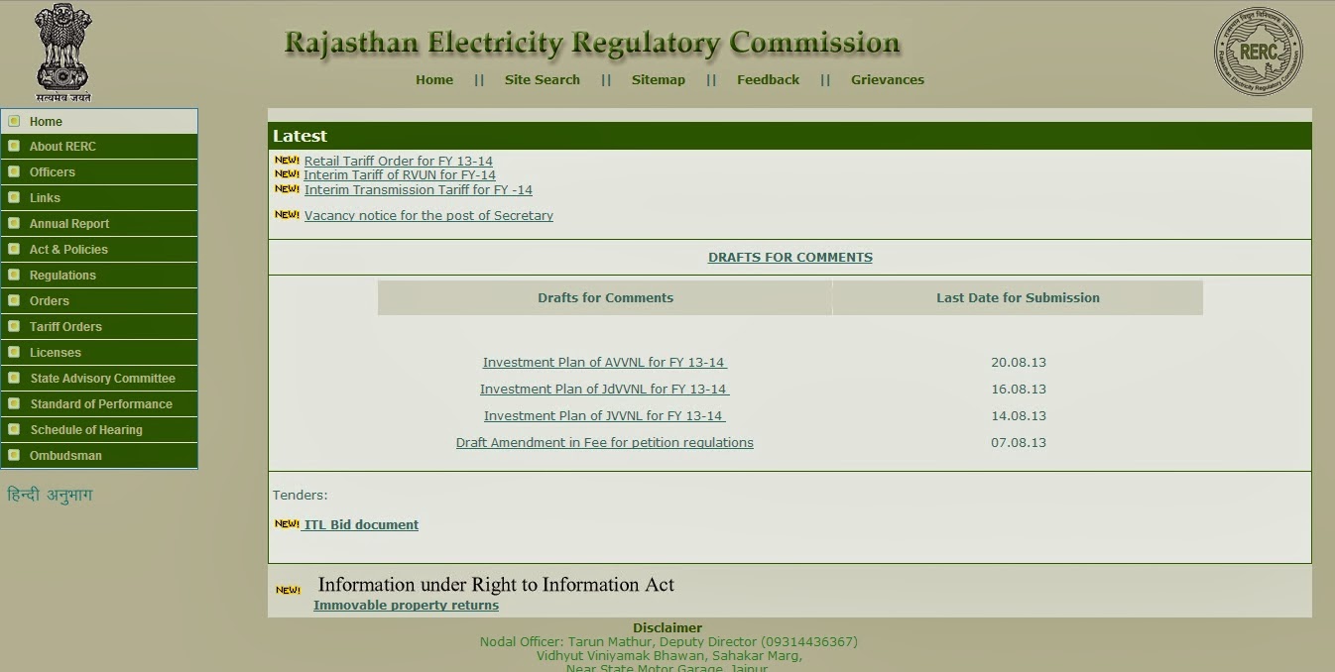Click the national emblem logo
Screen dimensions: 1335x672
63,53
